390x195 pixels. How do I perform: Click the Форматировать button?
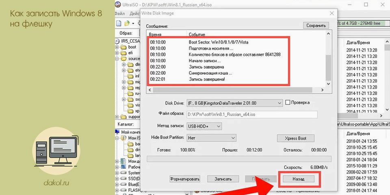pos(185,179)
